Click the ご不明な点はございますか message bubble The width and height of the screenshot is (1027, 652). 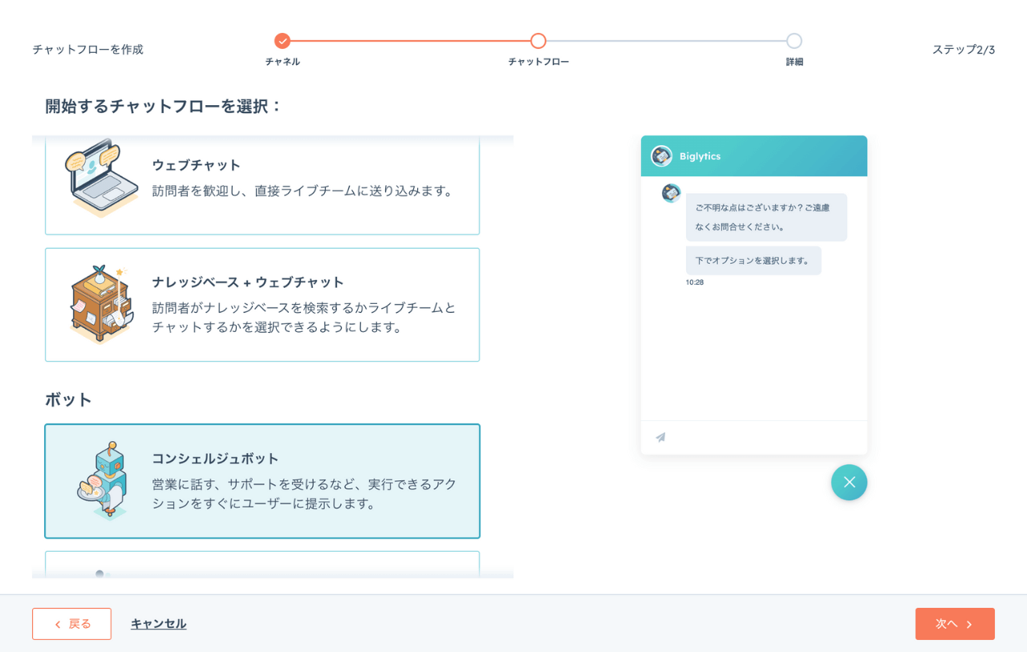click(x=766, y=217)
